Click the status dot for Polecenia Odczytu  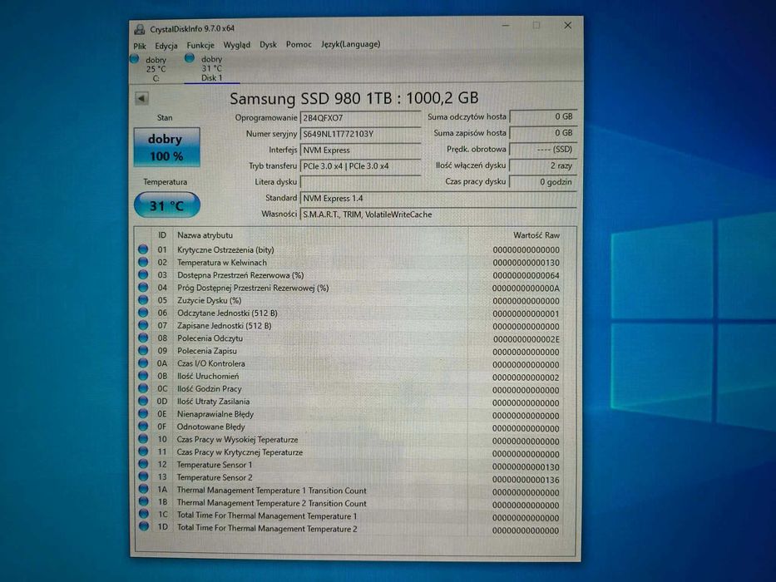point(143,338)
